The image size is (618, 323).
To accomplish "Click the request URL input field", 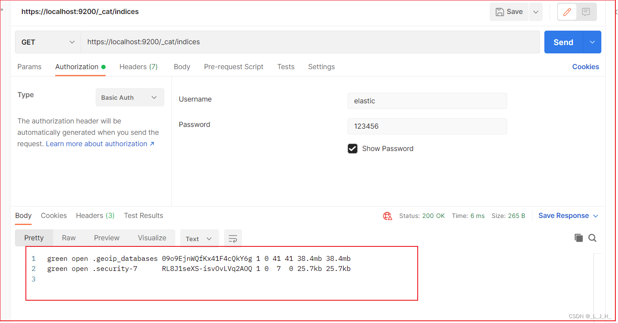I will (x=310, y=42).
